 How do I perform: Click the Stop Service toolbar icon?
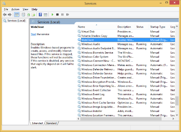tap(57, 15)
